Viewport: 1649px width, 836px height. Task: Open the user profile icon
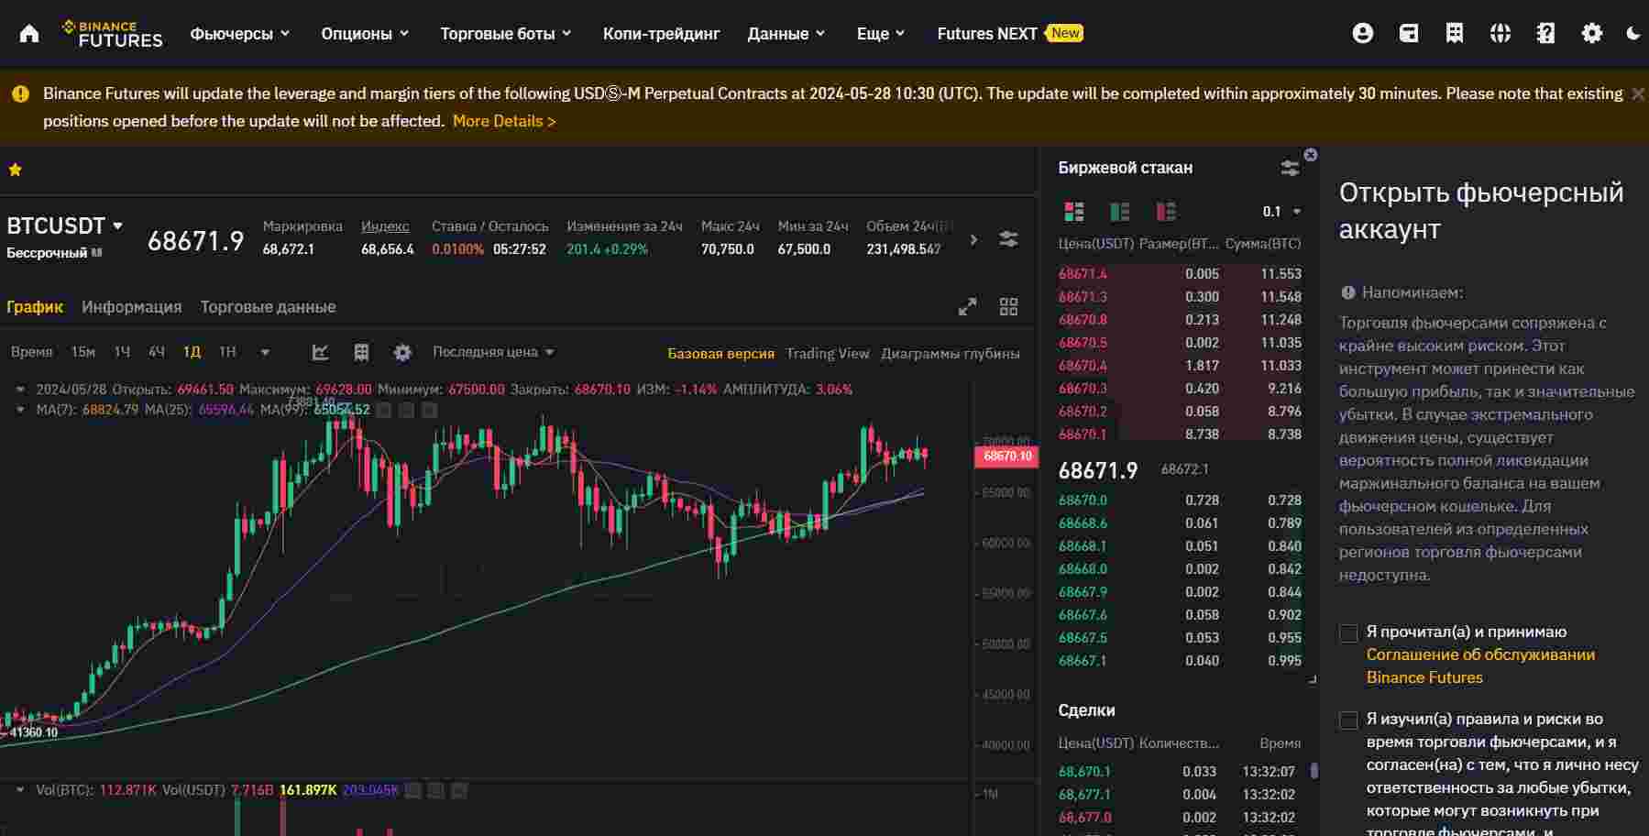pyautogui.click(x=1363, y=34)
